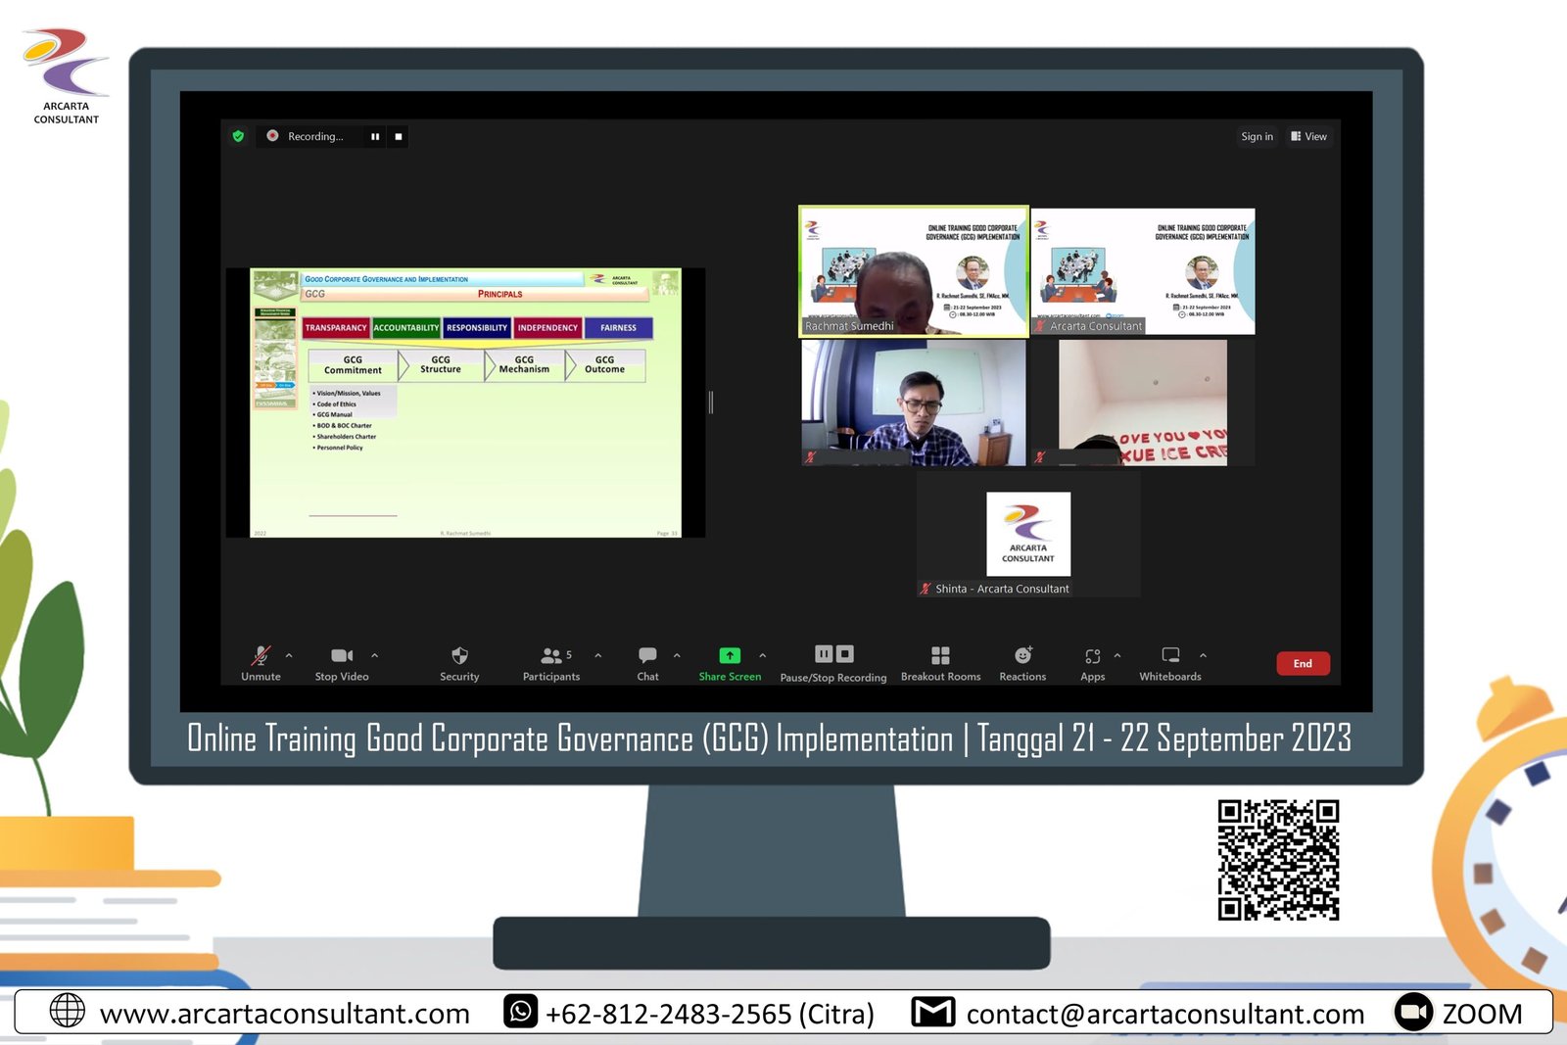
Task: Select Rachmat Sumedhi's video thumbnail
Action: coord(913,271)
